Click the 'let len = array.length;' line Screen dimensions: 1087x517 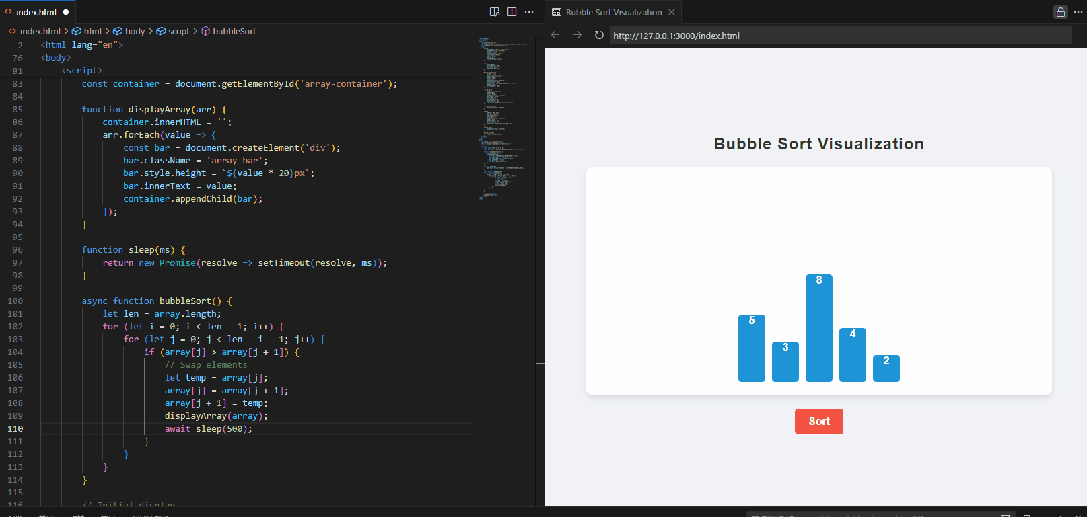point(162,314)
